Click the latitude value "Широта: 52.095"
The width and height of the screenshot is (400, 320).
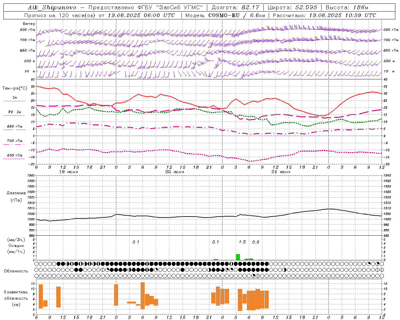292,7
